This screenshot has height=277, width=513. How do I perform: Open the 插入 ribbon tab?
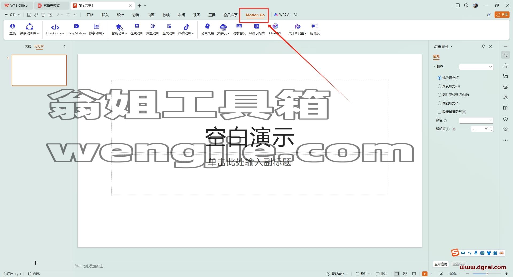(x=105, y=15)
